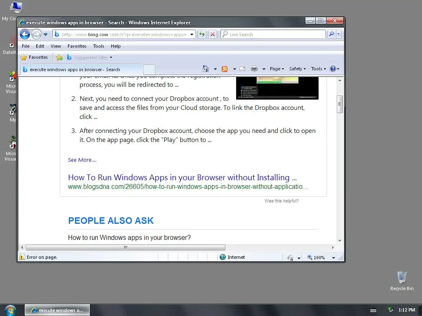Open the Safety command menu
Image resolution: width=422 pixels, height=316 pixels.
point(298,69)
